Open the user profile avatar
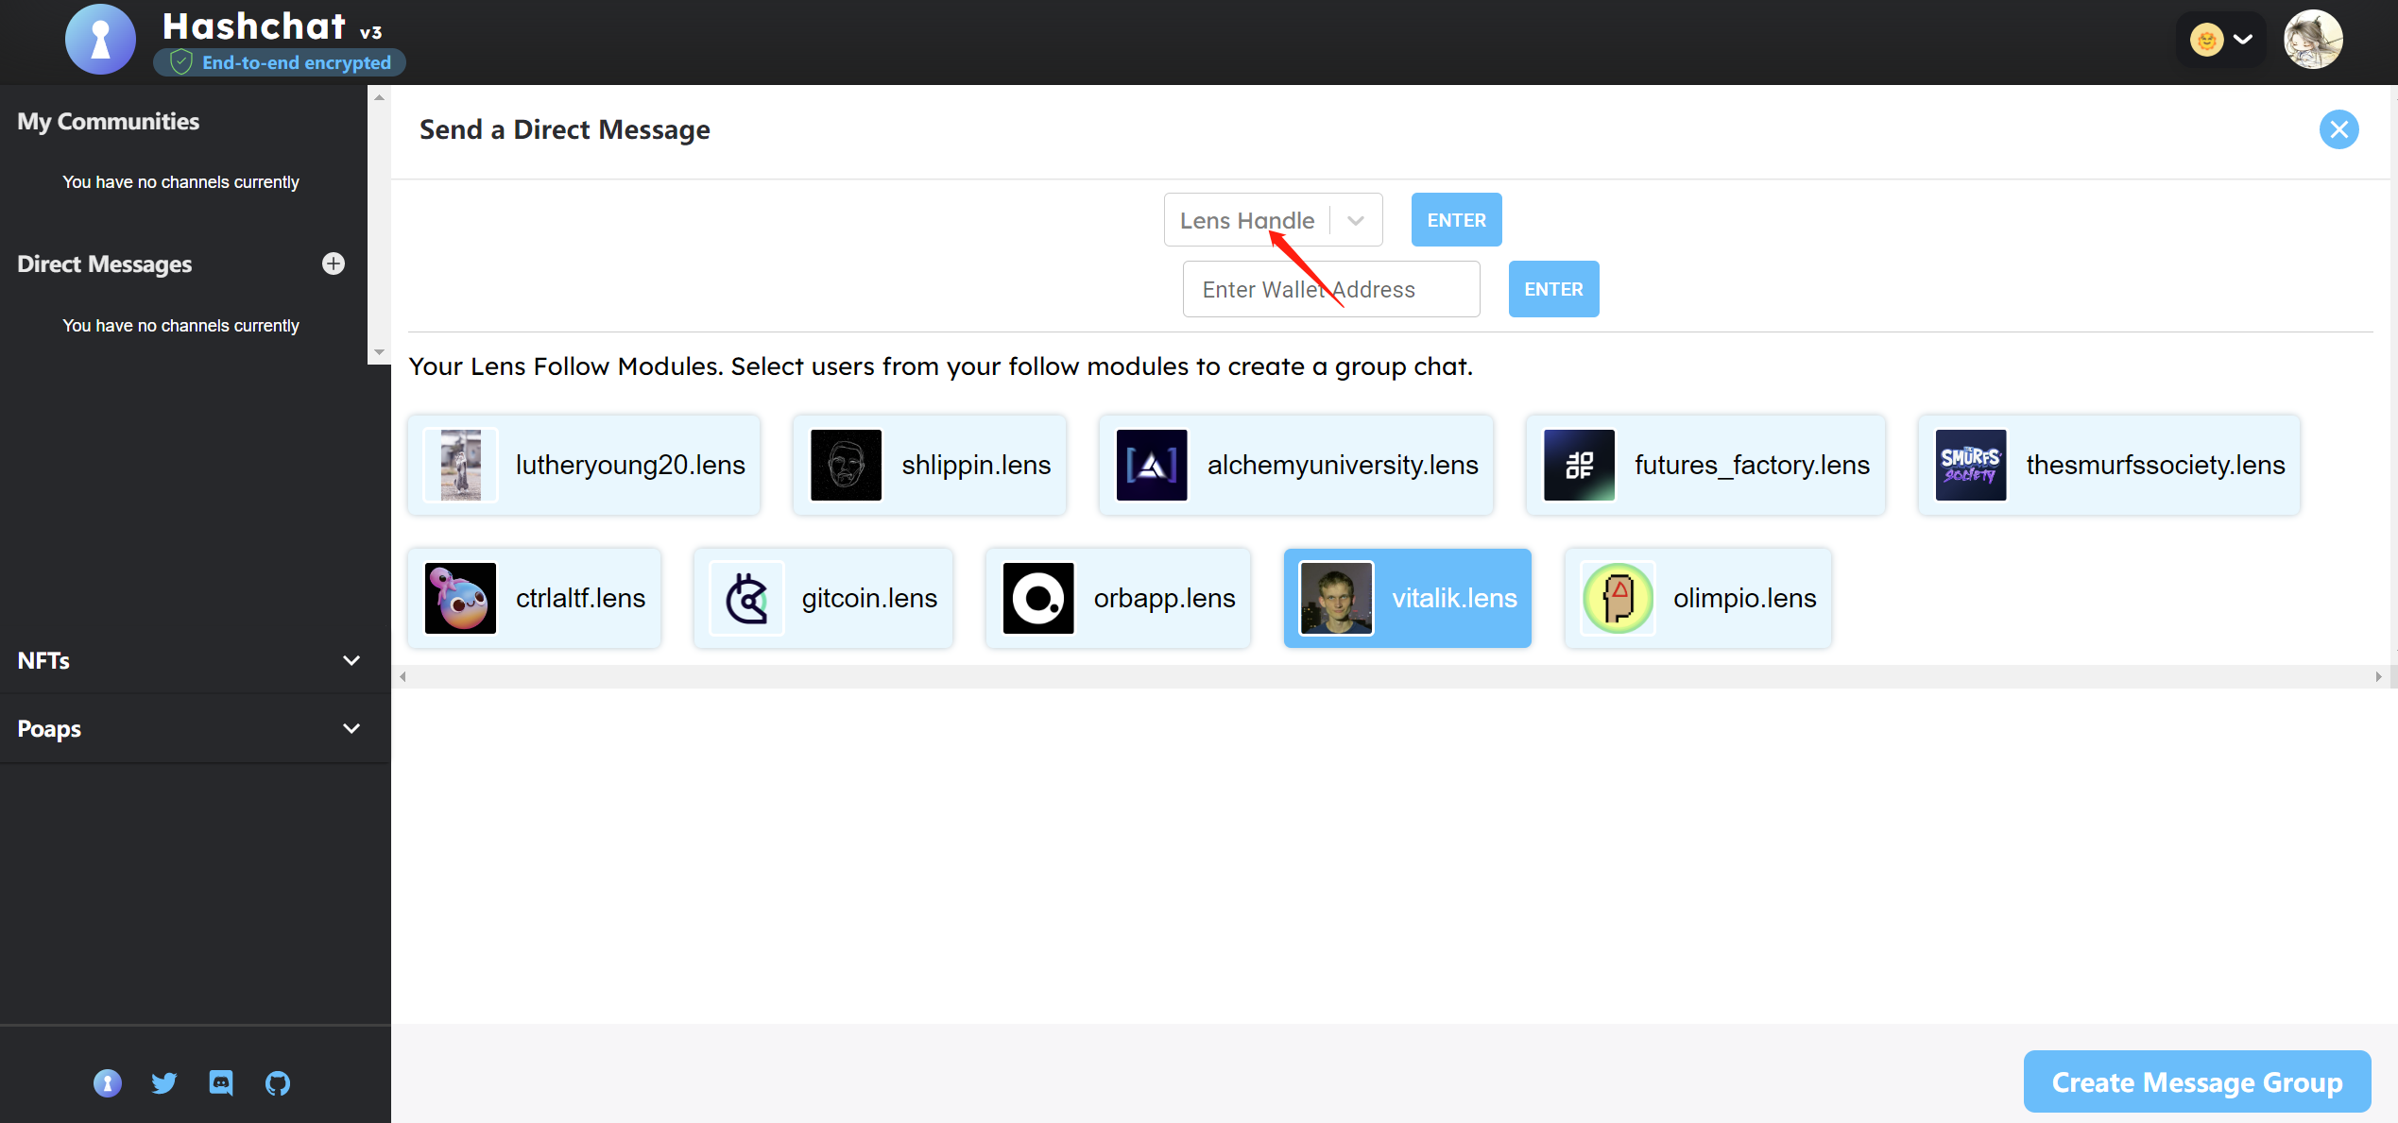The image size is (2398, 1123). pos(2313,40)
